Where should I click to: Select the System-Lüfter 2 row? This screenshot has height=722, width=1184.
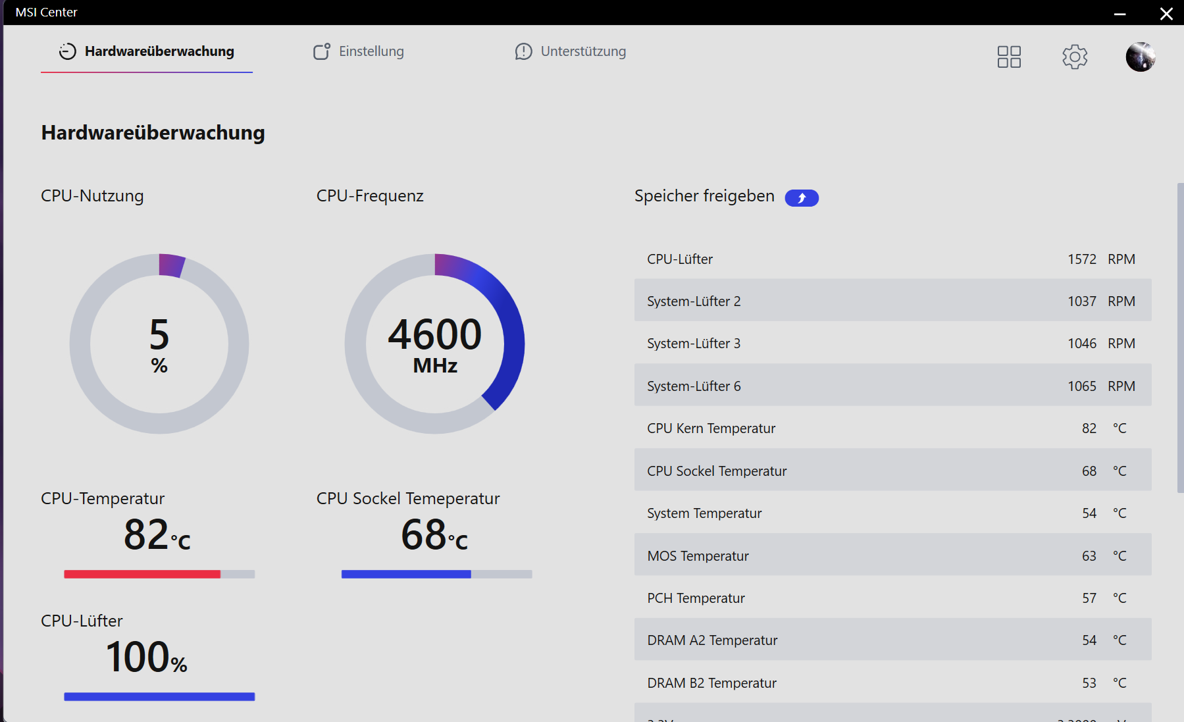tap(892, 301)
